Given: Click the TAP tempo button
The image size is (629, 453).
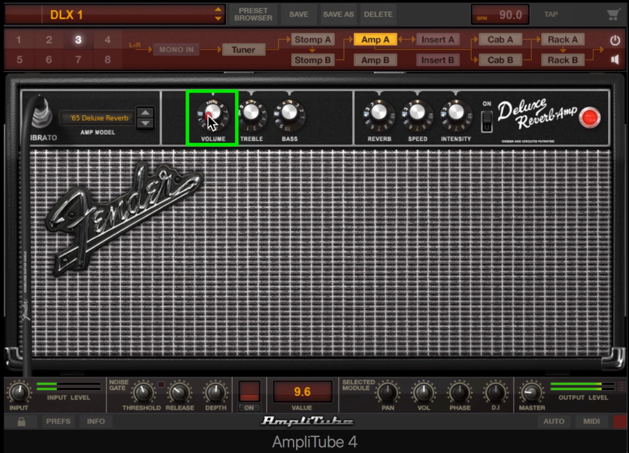Looking at the screenshot, I should point(551,14).
